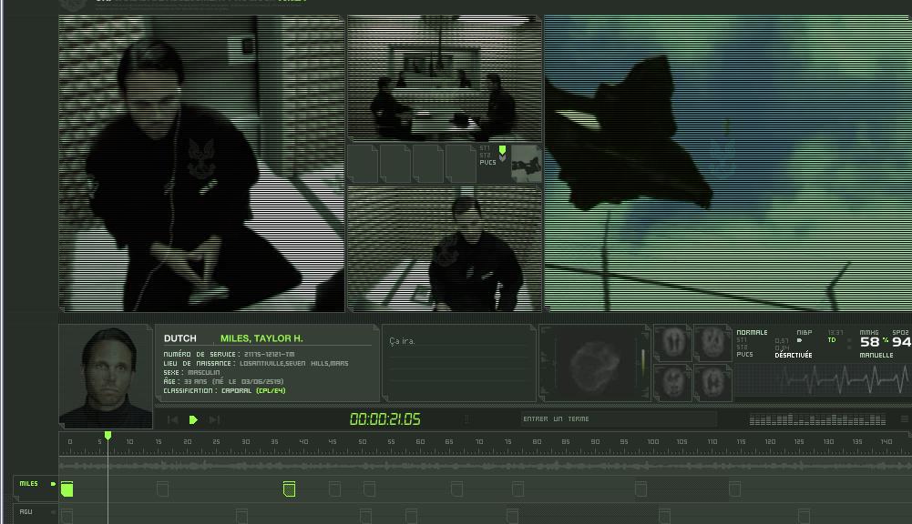Select the bottom-right brain scan thumbnail

712,383
